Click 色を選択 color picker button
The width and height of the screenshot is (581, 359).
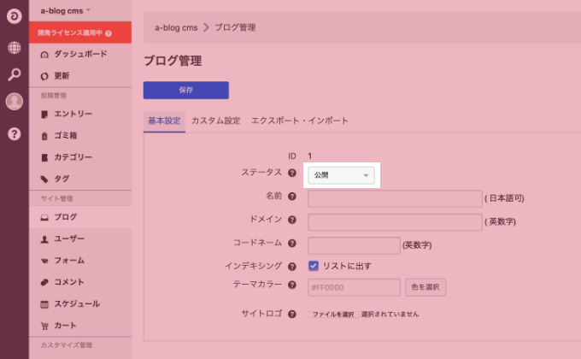pos(425,287)
